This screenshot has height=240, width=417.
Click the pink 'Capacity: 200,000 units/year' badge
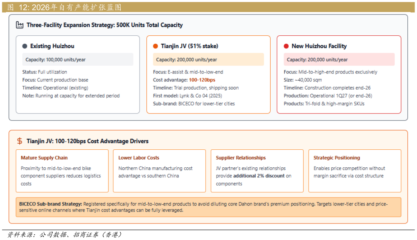[x=339, y=60]
